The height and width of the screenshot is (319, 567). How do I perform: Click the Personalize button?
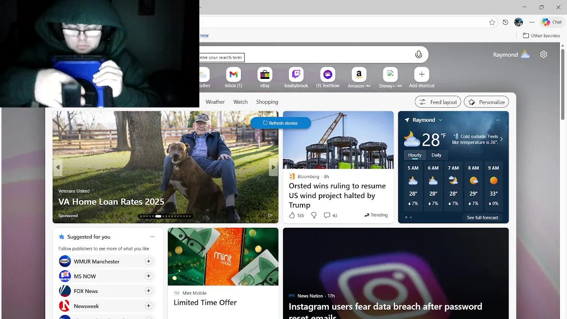pos(486,102)
